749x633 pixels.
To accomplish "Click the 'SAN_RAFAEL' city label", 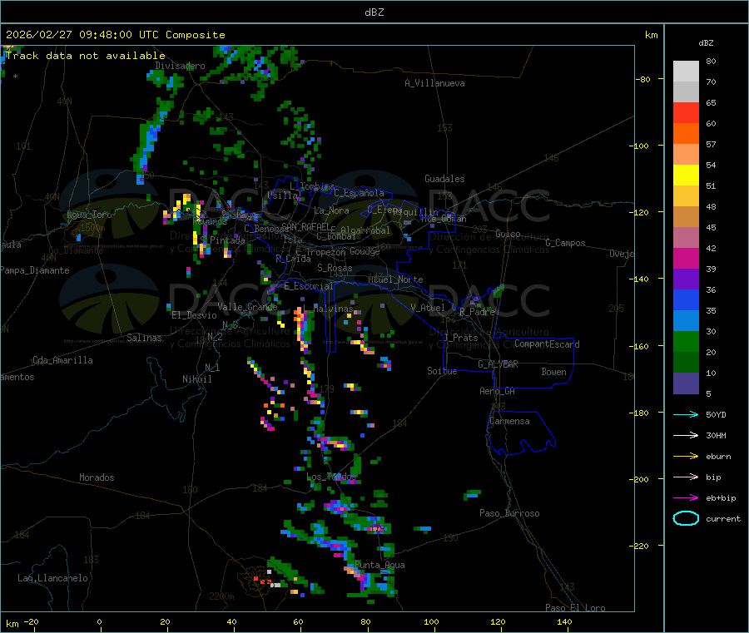I will coord(305,226).
